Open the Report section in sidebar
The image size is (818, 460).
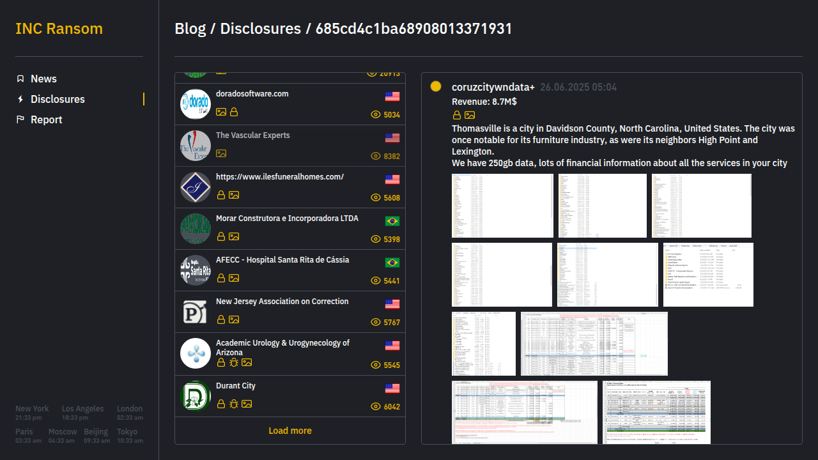46,119
